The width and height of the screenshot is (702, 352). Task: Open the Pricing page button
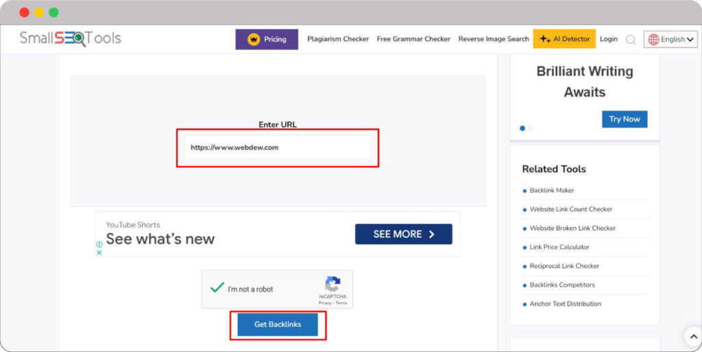[x=267, y=39]
